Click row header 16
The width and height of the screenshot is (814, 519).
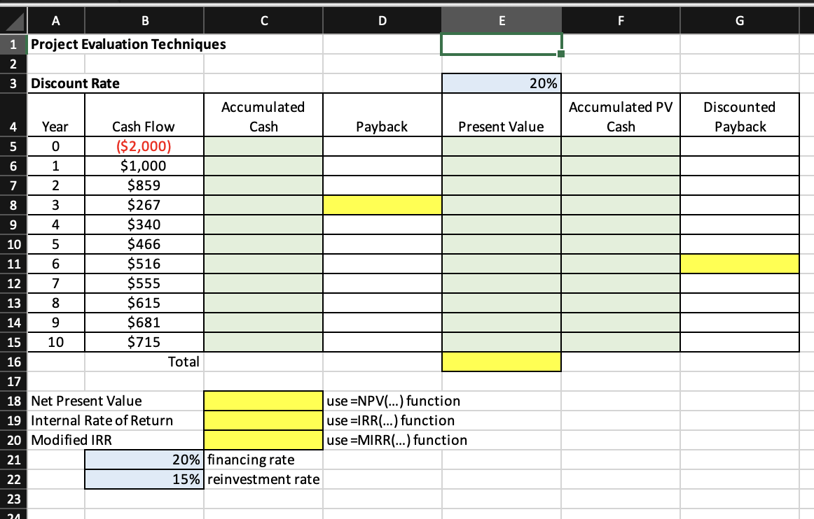13,362
